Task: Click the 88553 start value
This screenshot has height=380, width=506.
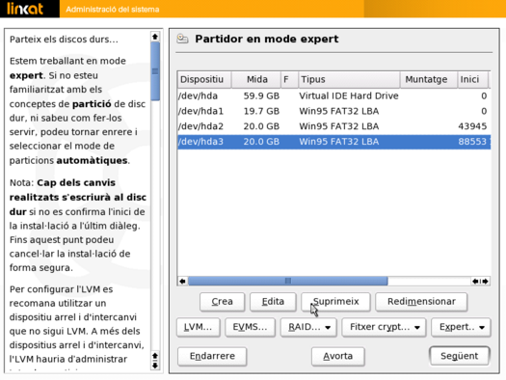Action: pos(472,142)
